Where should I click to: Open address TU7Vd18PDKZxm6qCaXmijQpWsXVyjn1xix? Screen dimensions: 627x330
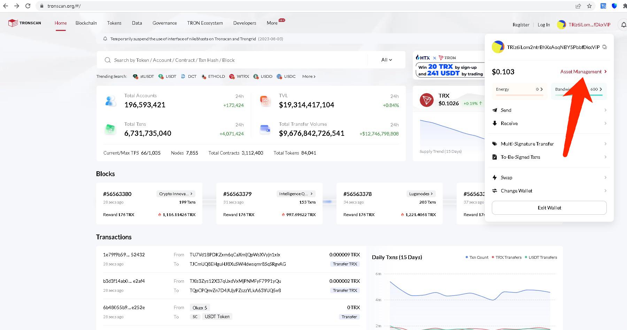pos(235,255)
